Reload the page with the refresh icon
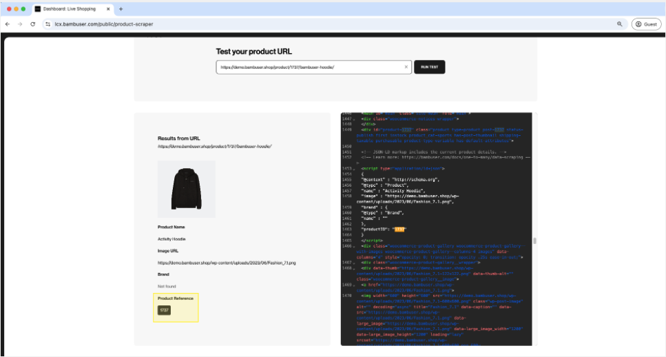The width and height of the screenshot is (666, 357). pos(32,24)
